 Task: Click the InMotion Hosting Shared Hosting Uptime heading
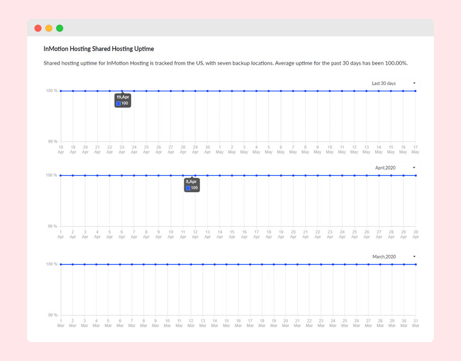pos(99,49)
